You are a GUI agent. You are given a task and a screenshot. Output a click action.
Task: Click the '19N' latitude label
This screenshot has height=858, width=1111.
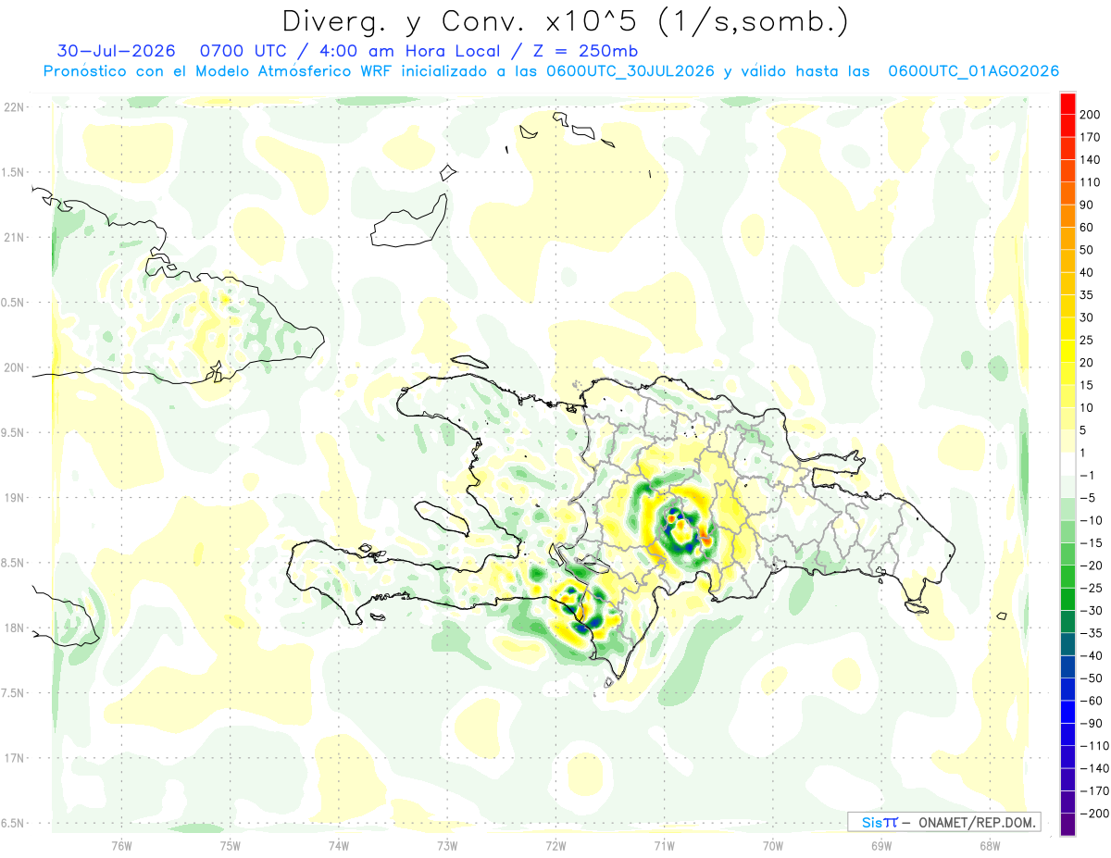(14, 498)
